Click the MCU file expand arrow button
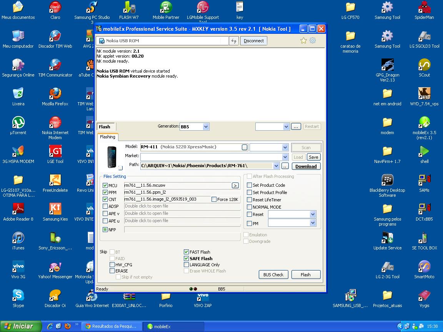This screenshot has width=443, height=332. pos(235,186)
